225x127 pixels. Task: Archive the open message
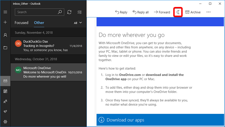(193, 12)
